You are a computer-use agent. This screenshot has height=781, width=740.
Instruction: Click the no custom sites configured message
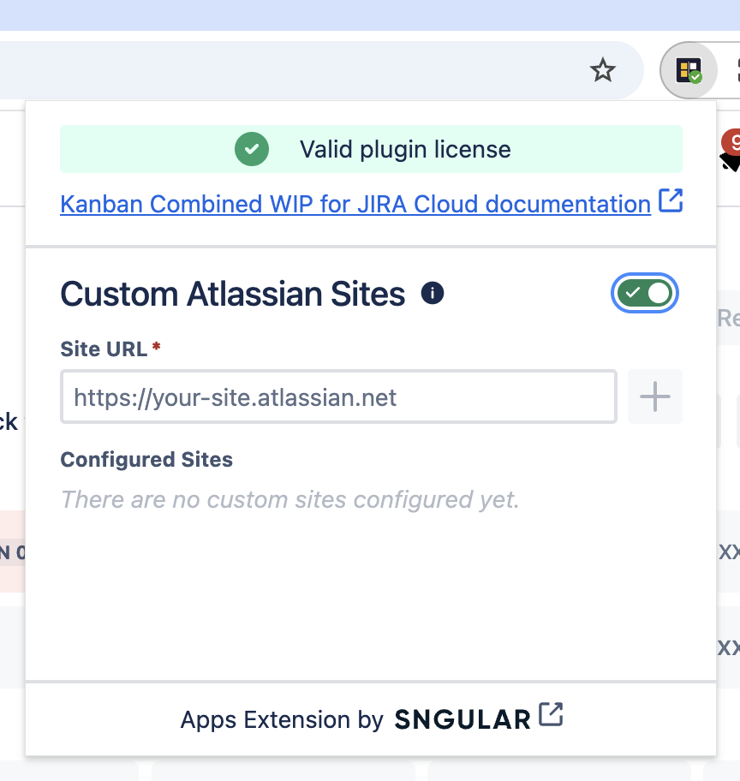coord(290,498)
